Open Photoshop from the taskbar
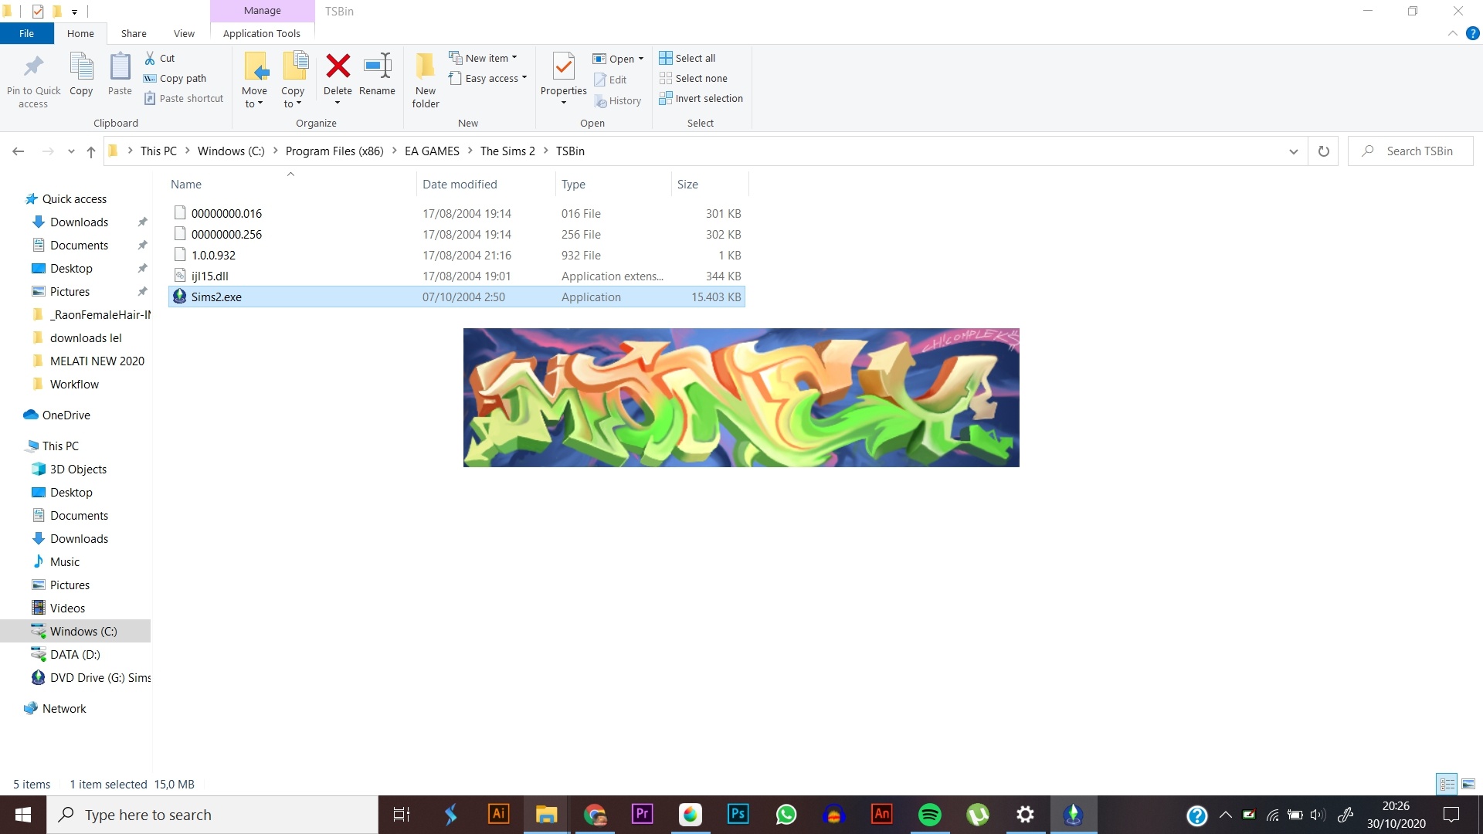This screenshot has height=834, width=1483. [738, 815]
